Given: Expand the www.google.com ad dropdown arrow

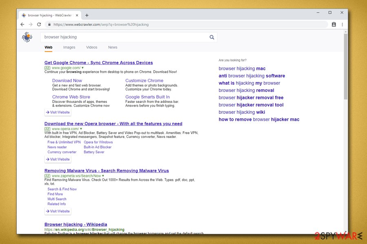Looking at the screenshot, I should [x=83, y=68].
